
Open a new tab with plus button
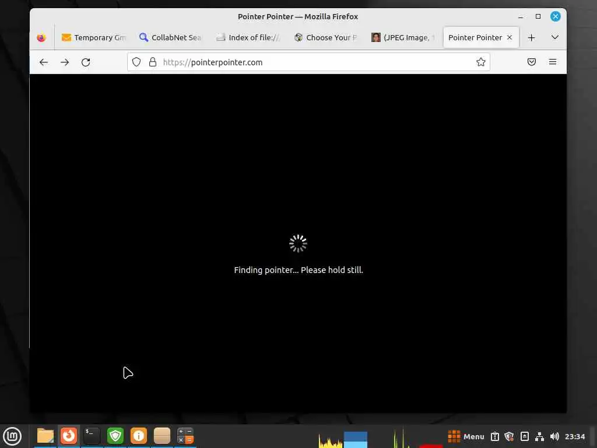coord(531,37)
